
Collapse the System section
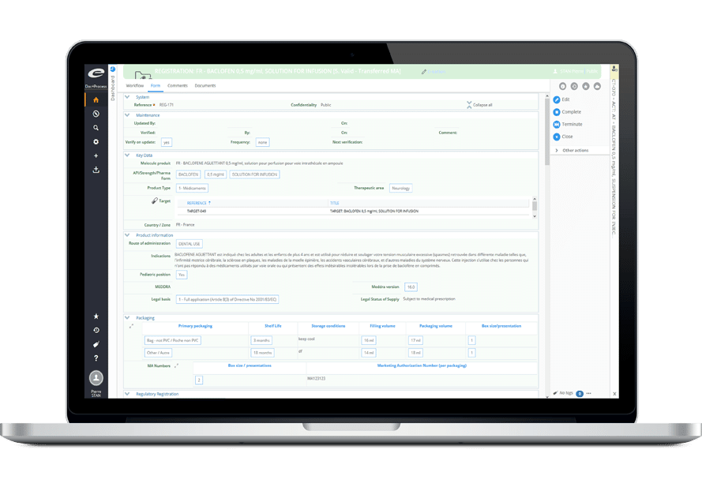(127, 96)
